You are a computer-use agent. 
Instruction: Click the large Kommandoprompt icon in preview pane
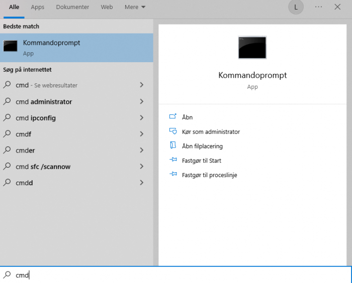[252, 48]
